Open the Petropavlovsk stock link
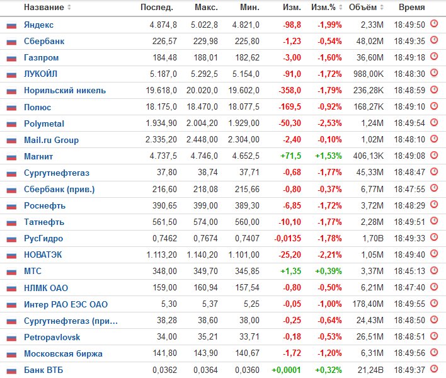 tap(52, 337)
